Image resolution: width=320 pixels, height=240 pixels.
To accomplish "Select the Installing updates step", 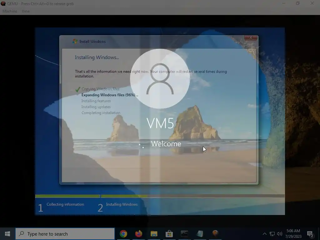I will point(96,107).
